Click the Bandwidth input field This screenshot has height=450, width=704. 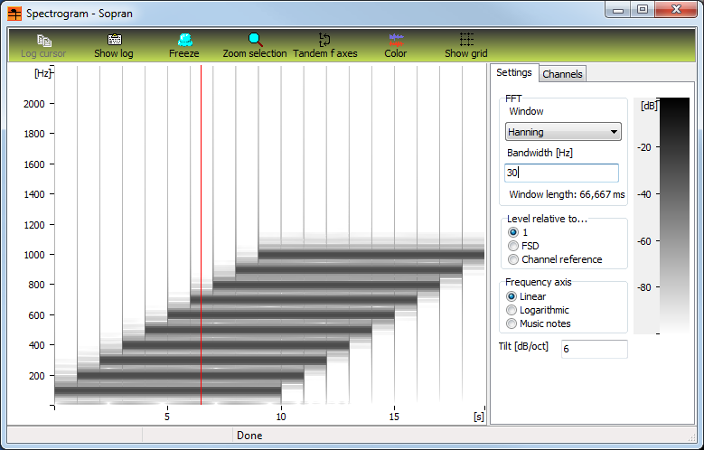(561, 173)
